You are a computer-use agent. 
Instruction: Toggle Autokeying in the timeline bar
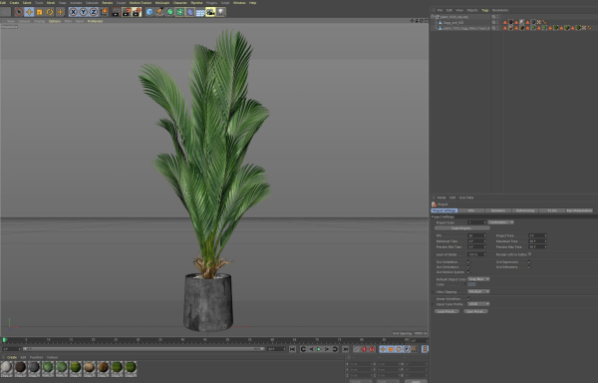(x=364, y=349)
